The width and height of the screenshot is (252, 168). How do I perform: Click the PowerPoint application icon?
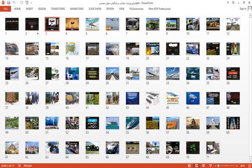[x=3, y=3]
